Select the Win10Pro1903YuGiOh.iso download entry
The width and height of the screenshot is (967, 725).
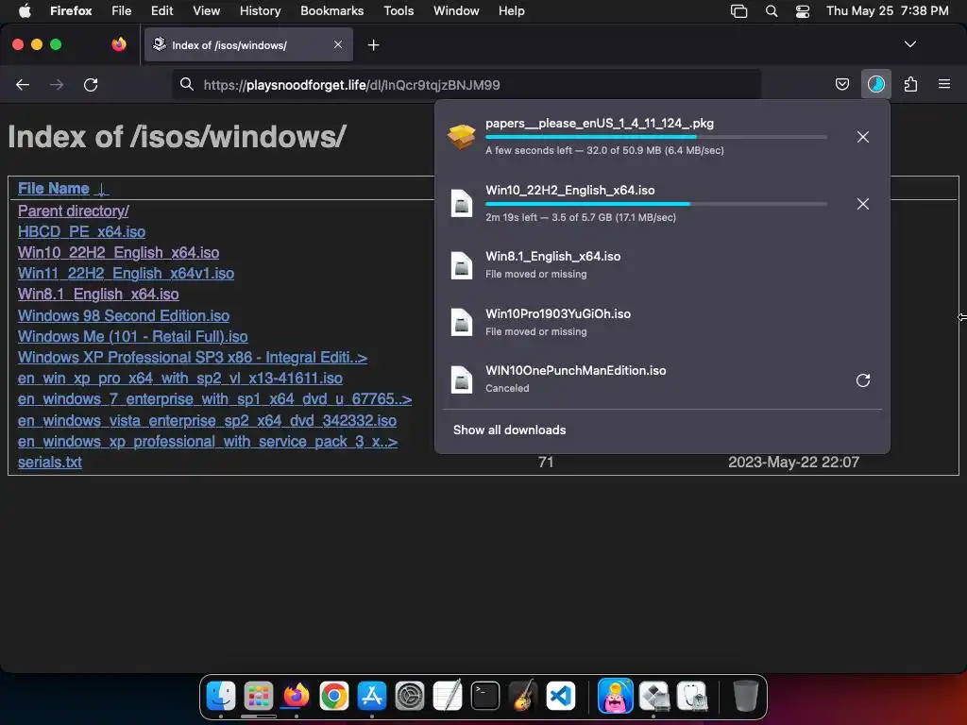coord(662,323)
